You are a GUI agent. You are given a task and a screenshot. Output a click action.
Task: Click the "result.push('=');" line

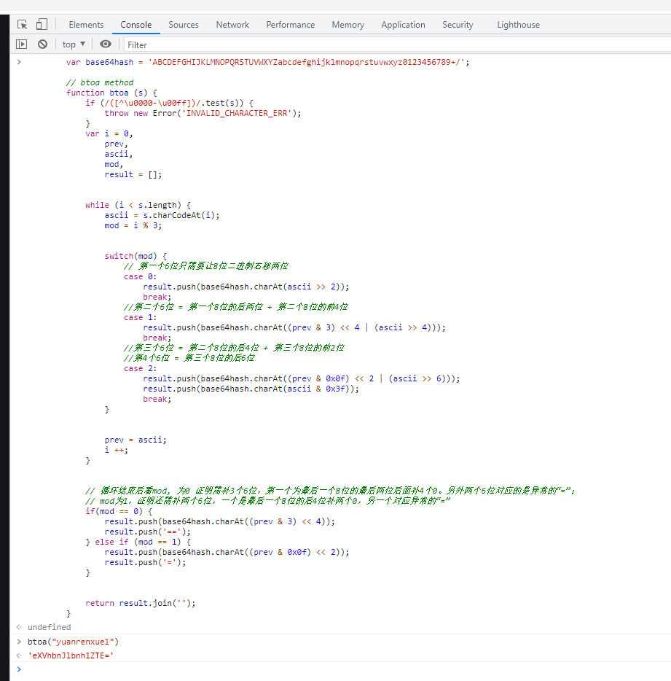(x=145, y=562)
